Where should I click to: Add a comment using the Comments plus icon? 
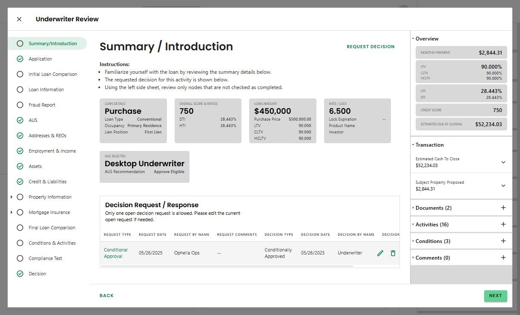coord(503,258)
